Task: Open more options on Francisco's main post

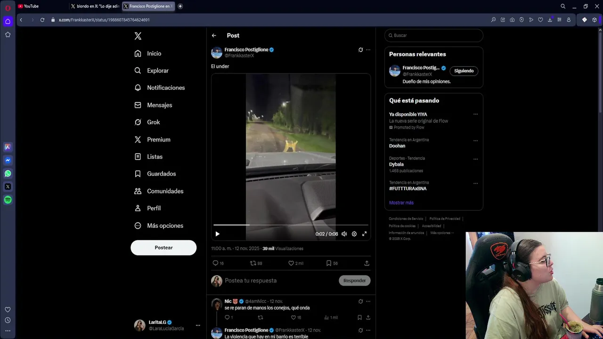Action: 368,49
